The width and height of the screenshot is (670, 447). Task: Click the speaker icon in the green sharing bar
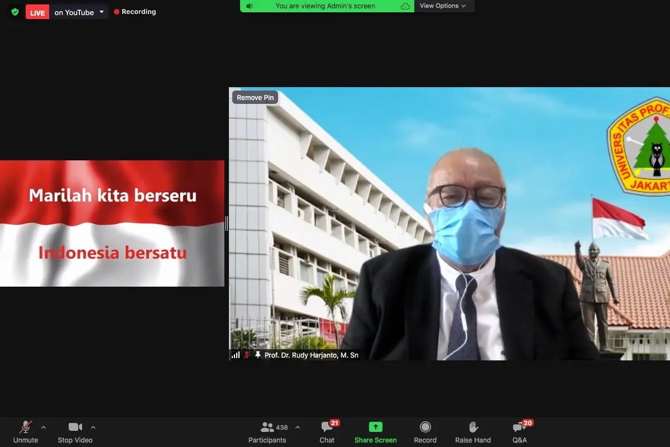pos(250,6)
